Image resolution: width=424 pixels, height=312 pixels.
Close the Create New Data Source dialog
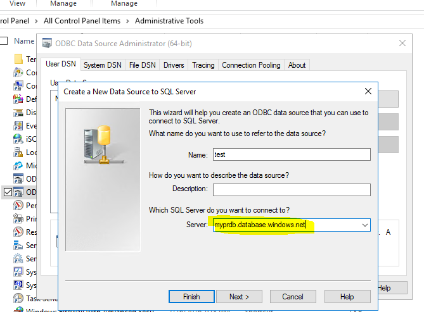(x=368, y=91)
